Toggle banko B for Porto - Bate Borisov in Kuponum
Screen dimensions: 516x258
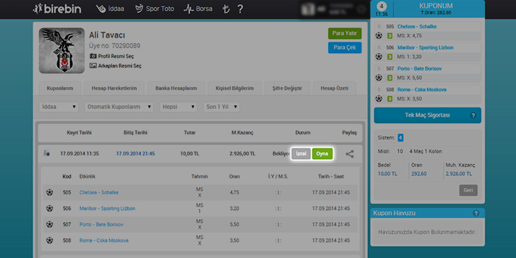(x=378, y=69)
